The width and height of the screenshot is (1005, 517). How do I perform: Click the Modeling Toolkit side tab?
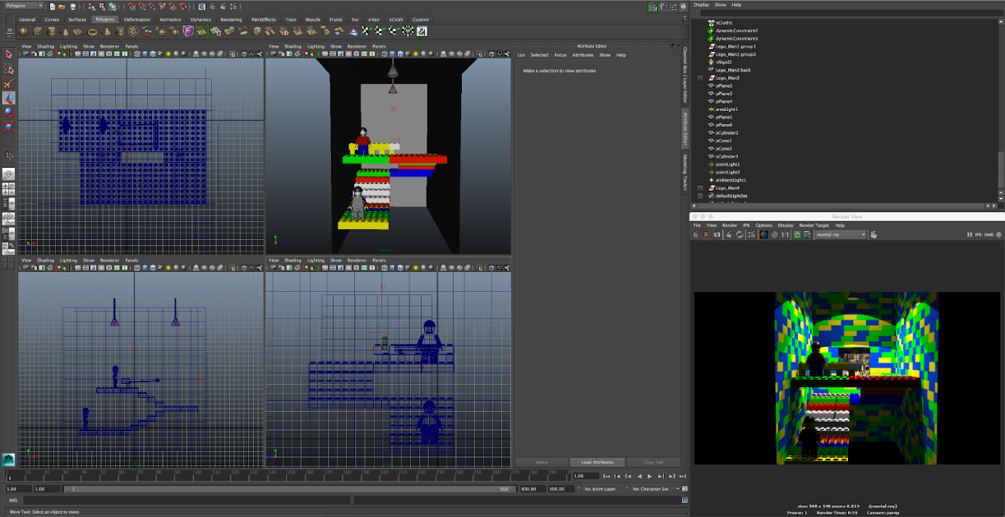[685, 173]
